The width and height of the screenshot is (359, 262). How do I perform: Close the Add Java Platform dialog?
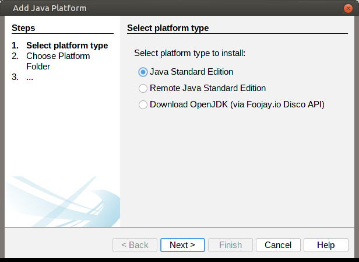(347, 8)
